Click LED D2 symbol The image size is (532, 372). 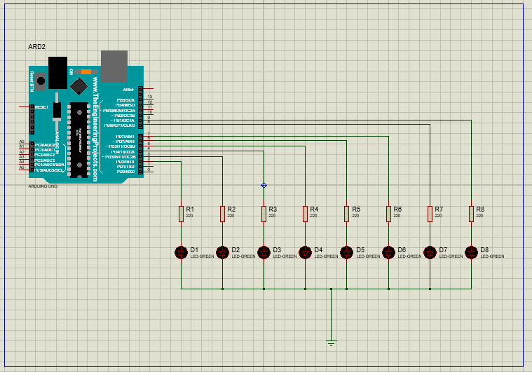coord(222,252)
